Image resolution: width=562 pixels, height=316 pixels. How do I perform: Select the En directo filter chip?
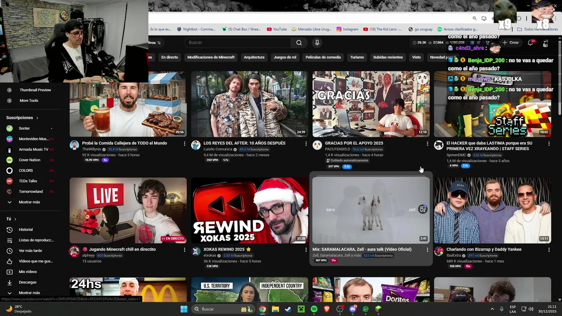pyautogui.click(x=169, y=57)
